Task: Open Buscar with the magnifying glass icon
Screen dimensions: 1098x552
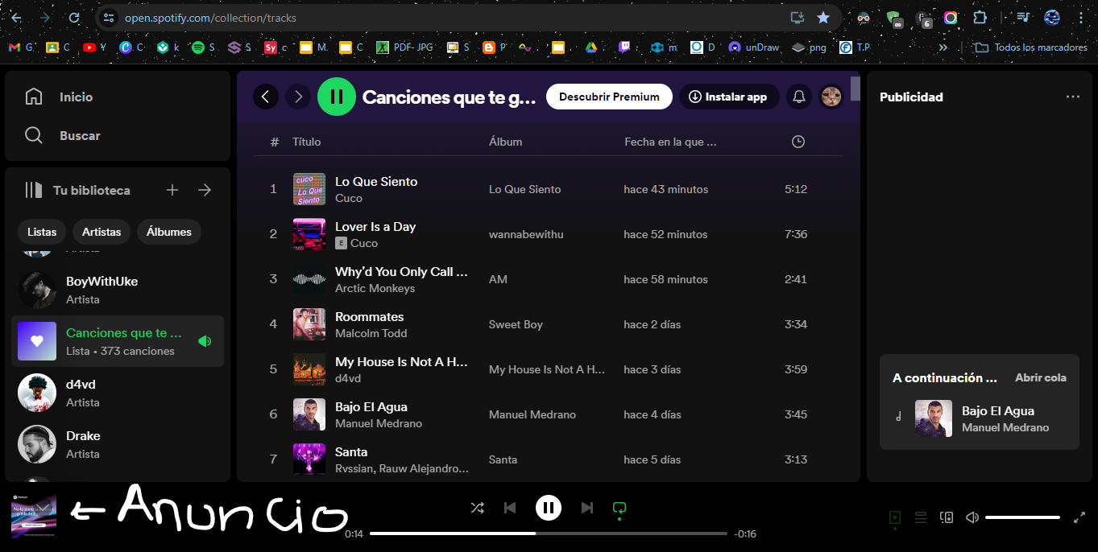Action: point(34,135)
